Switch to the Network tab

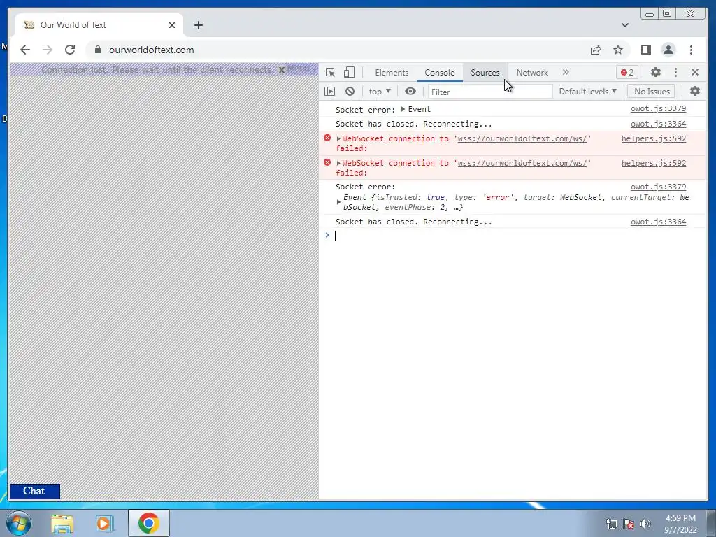pyautogui.click(x=532, y=73)
